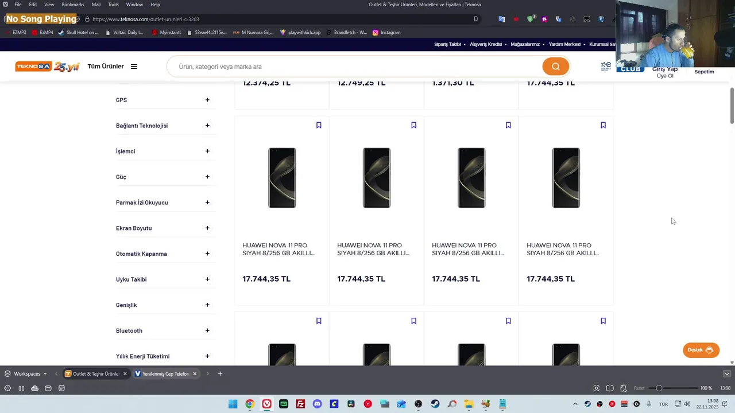
Task: Expand the Yıllık Enerji Tüketimi filter
Action: click(x=207, y=356)
